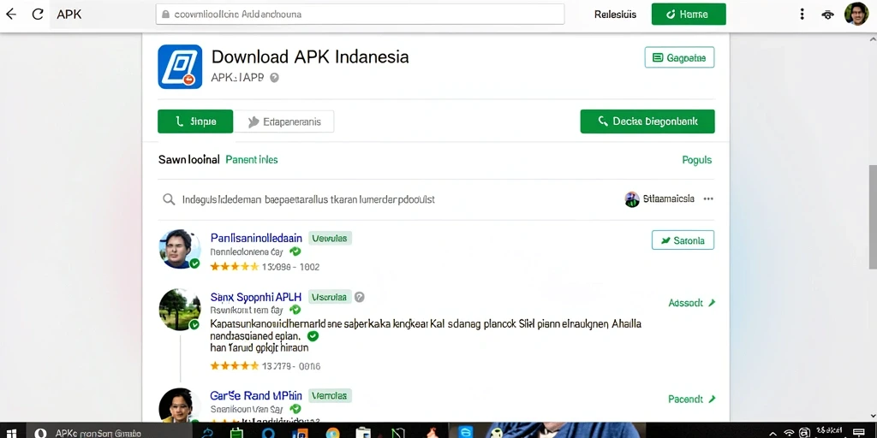Reload the page with the refresh icon
This screenshot has width=877, height=438.
click(38, 14)
